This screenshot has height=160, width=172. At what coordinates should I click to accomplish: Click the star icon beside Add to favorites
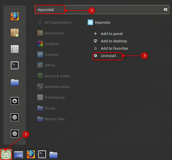point(95,48)
